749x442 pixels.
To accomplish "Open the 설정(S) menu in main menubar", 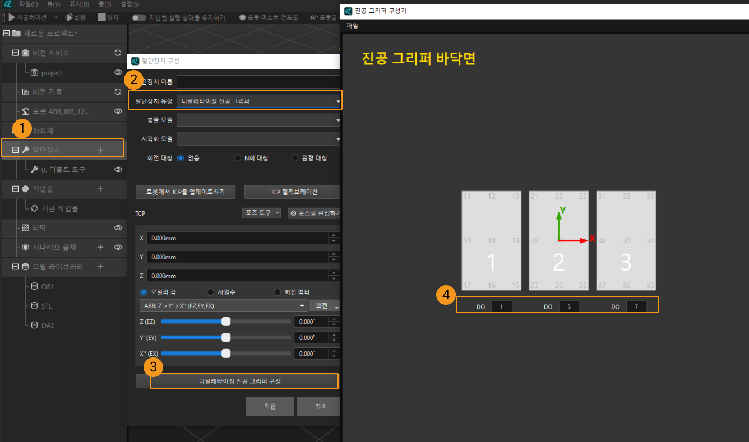I will [130, 4].
